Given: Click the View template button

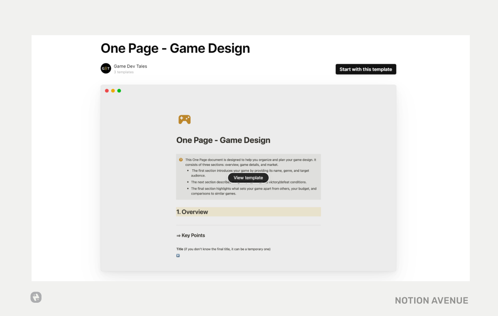Looking at the screenshot, I should tap(248, 177).
